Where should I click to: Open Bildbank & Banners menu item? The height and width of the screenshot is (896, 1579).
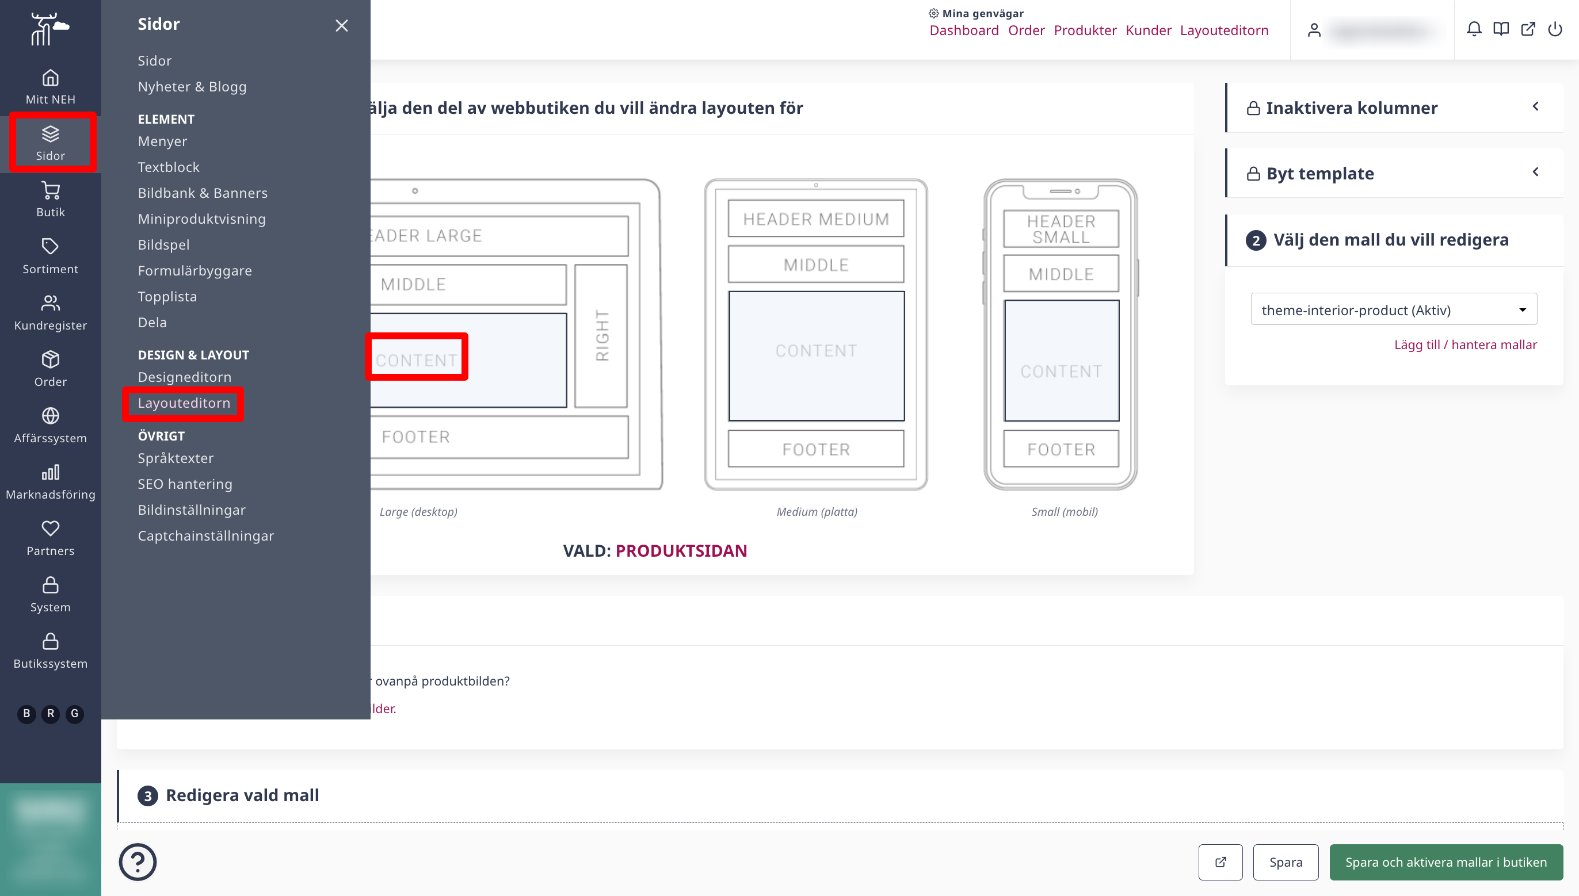[x=203, y=193]
